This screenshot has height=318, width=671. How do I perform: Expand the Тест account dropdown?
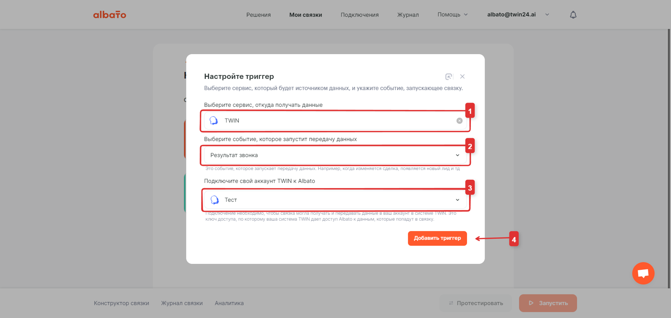click(458, 200)
